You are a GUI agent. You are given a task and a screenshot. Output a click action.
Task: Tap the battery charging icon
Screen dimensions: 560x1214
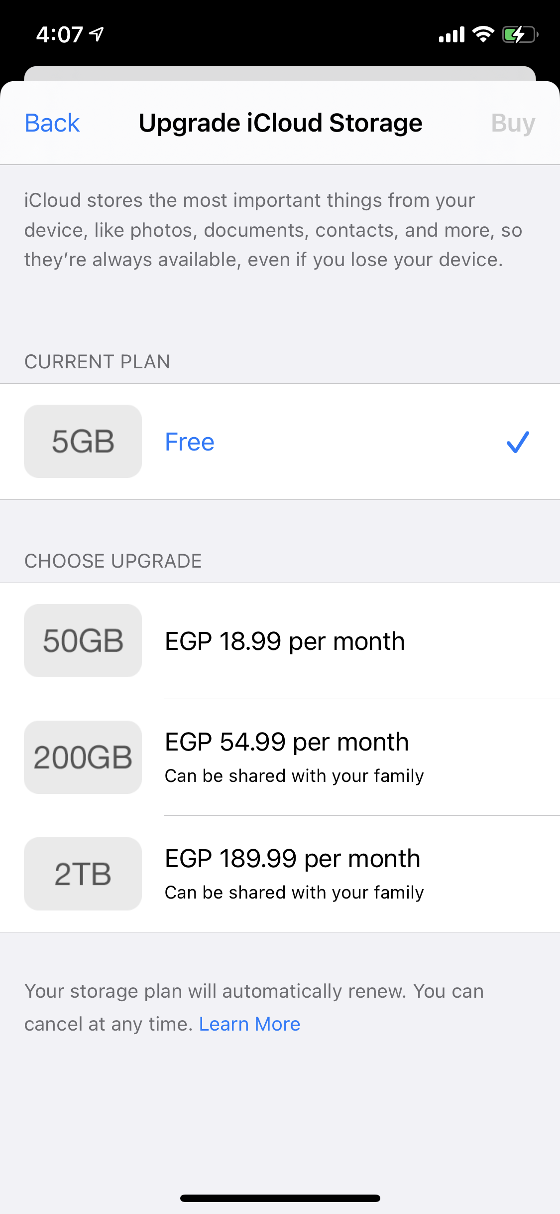coord(520,35)
